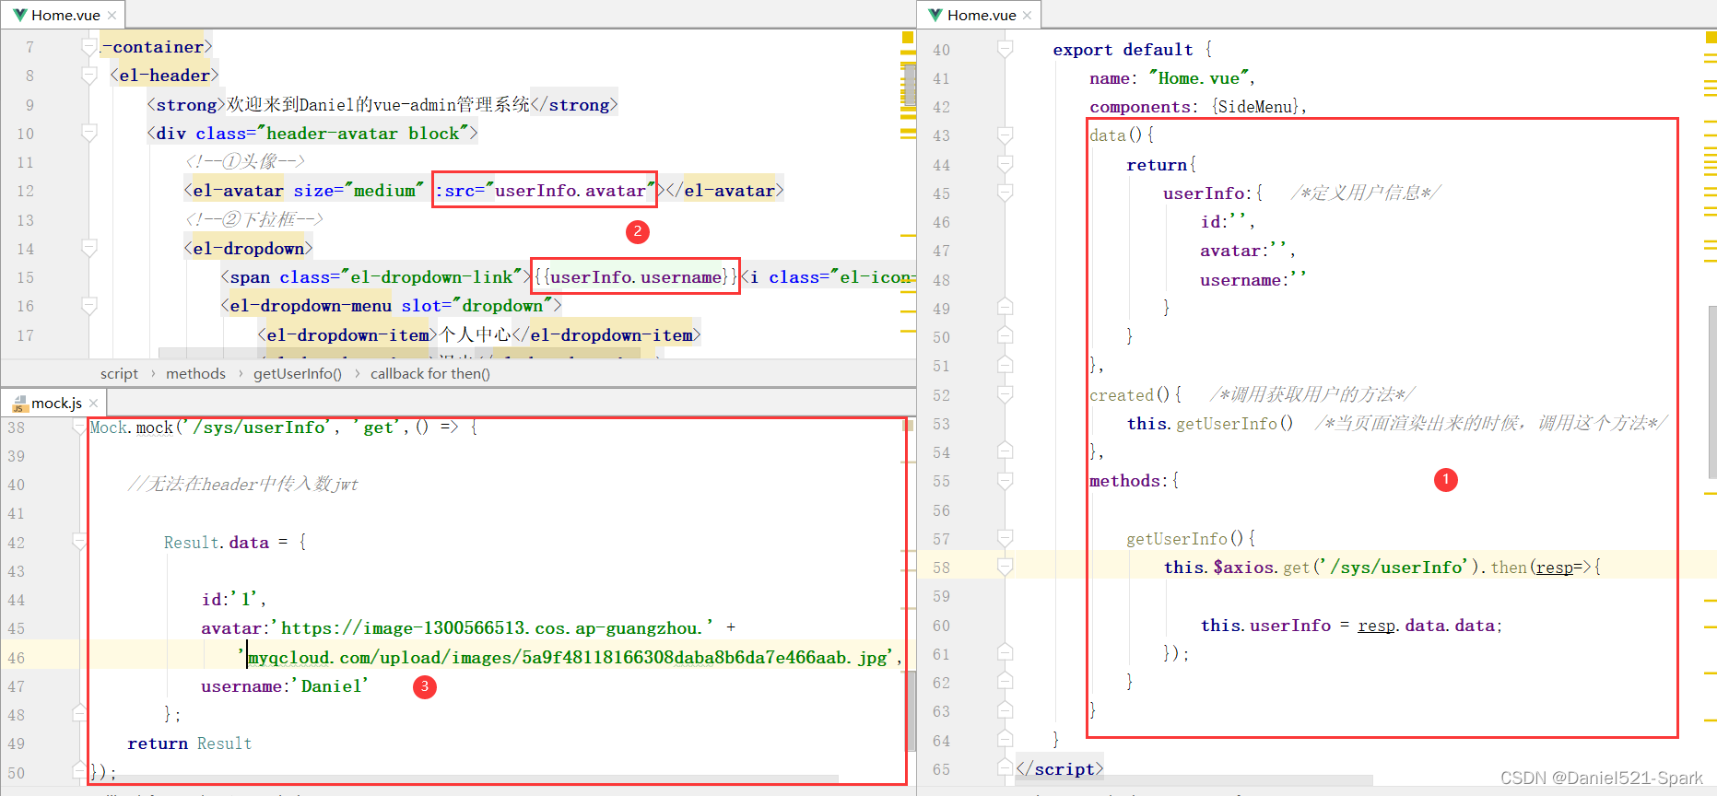Click the mock.js vertical scrollbar thumb
Viewport: 1717px width, 796px height.
click(x=911, y=710)
